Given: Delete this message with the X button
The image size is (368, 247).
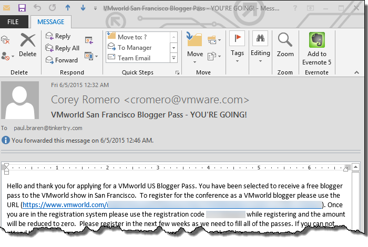Looking at the screenshot, I should point(28,45).
